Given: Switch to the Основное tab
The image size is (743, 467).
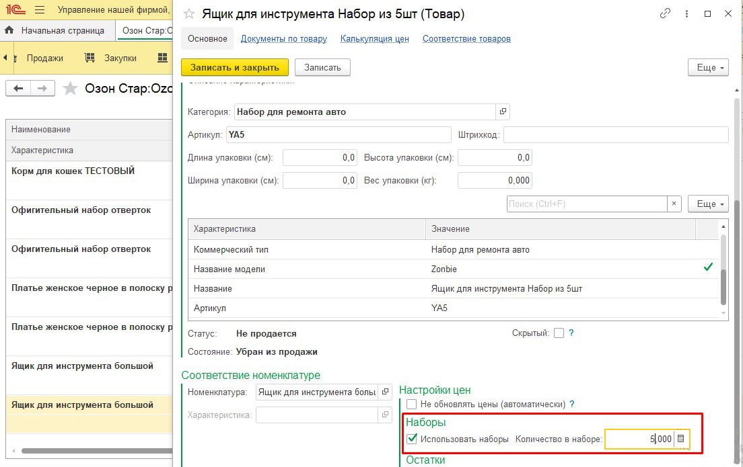Looking at the screenshot, I should tap(207, 39).
